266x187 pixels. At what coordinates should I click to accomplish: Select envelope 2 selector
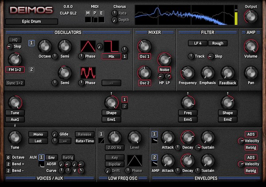(x=154, y=157)
